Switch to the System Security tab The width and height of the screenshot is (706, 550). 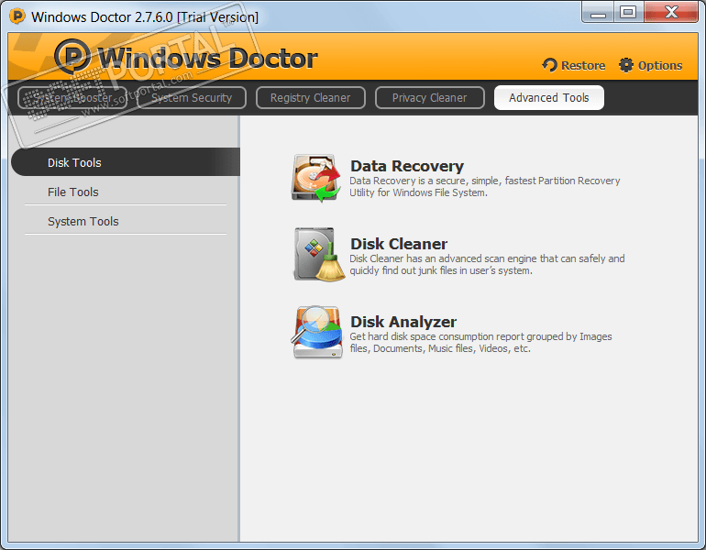(x=192, y=98)
